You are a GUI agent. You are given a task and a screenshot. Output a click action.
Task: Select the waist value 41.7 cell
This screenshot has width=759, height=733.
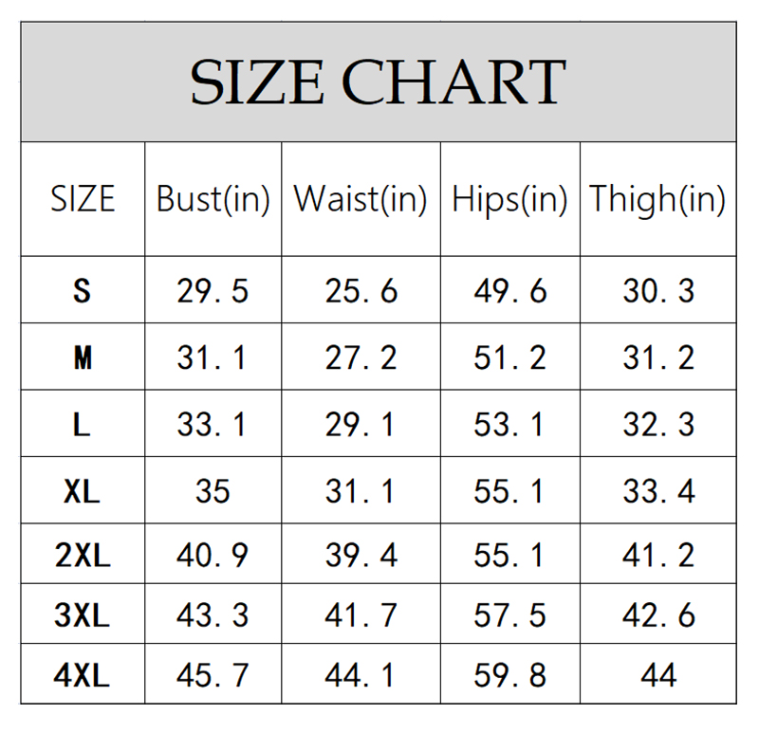point(361,614)
